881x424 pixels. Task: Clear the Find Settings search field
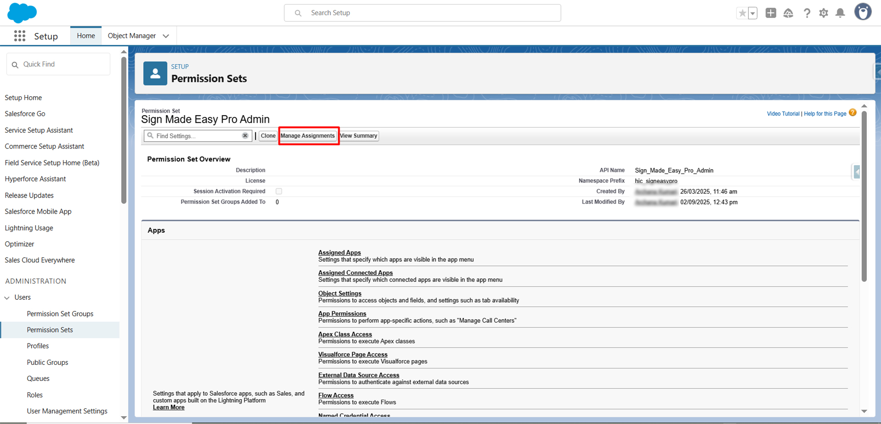tap(245, 136)
